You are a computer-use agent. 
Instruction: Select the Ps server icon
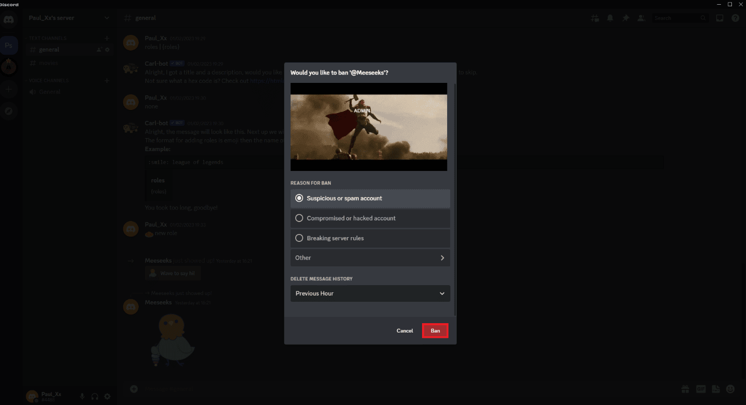[x=9, y=45]
